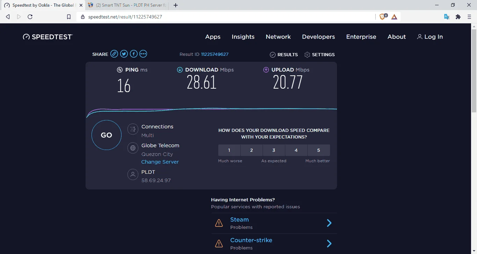The width and height of the screenshot is (477, 254).
Task: Rate download speed as 3
Action: coord(274,150)
